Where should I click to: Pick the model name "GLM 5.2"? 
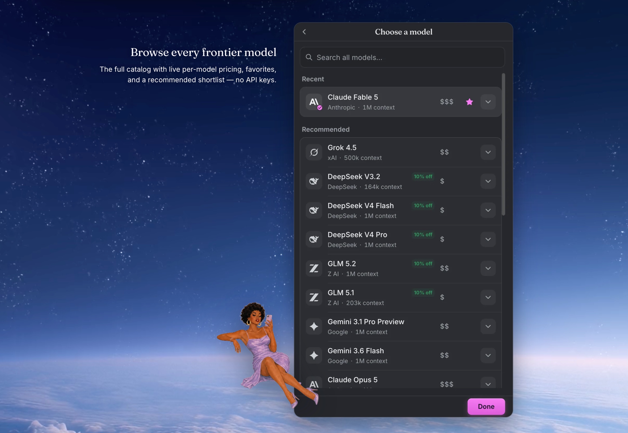click(342, 264)
